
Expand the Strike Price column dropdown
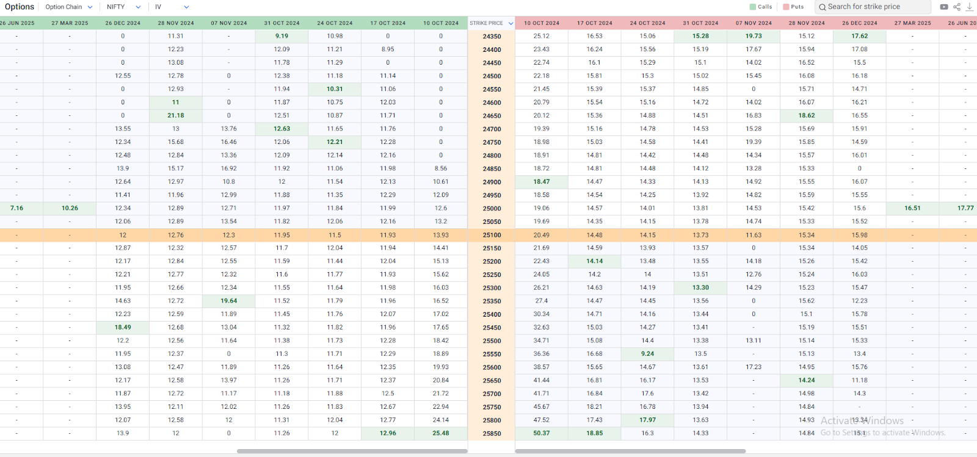[510, 23]
